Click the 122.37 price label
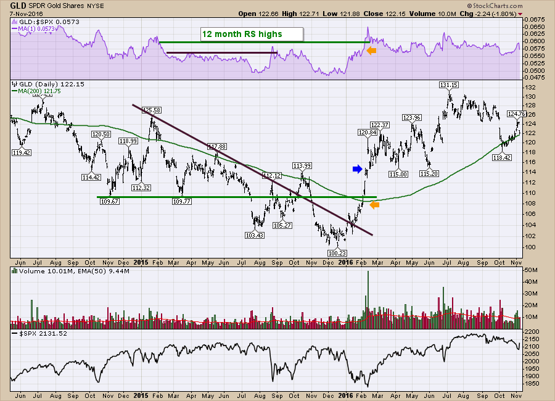Image resolution: width=555 pixels, height=401 pixels. [380, 125]
